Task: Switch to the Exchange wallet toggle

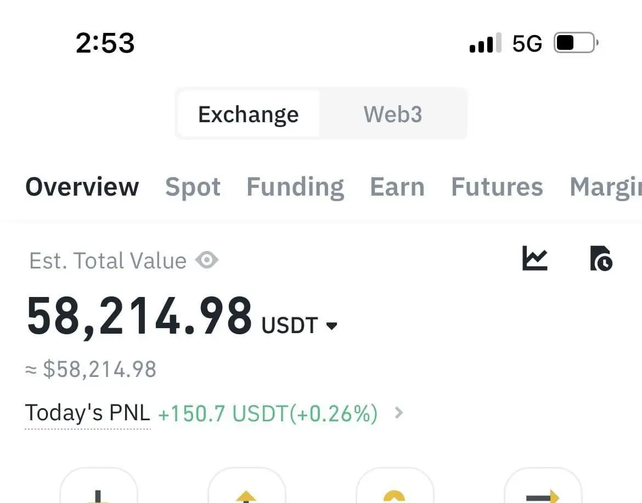Action: pyautogui.click(x=249, y=113)
